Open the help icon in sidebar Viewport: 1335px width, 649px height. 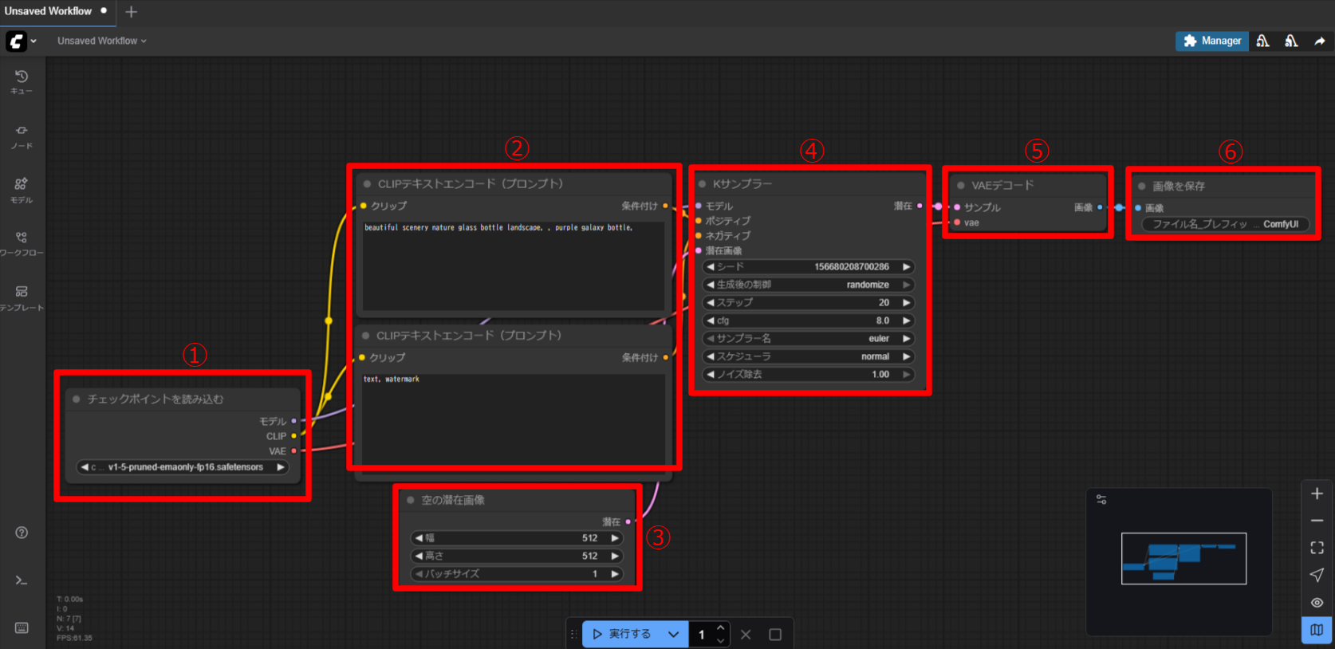[22, 533]
